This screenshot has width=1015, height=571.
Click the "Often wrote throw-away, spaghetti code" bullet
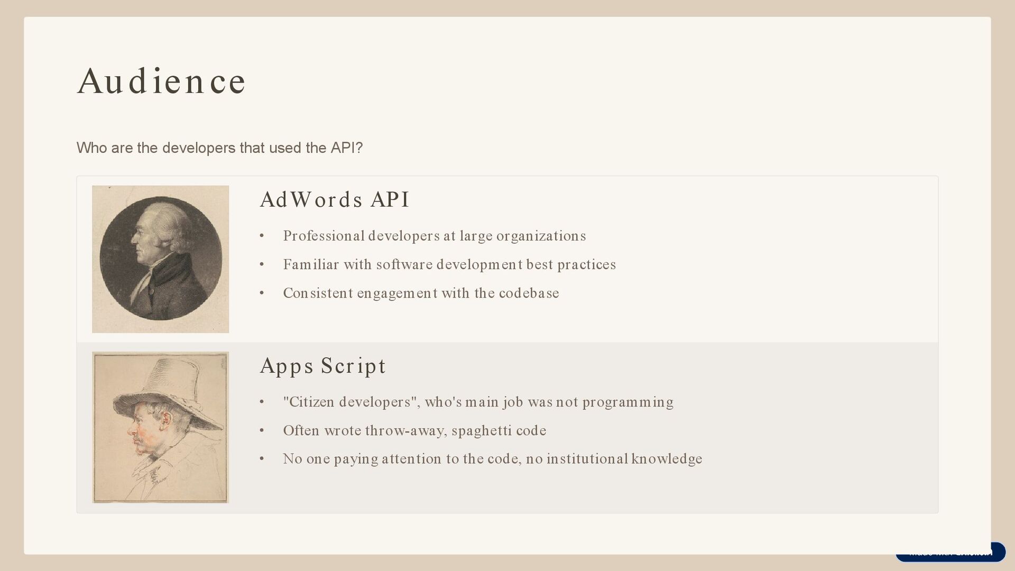click(x=414, y=430)
